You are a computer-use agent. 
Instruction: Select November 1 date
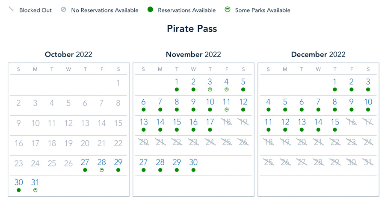[177, 82]
